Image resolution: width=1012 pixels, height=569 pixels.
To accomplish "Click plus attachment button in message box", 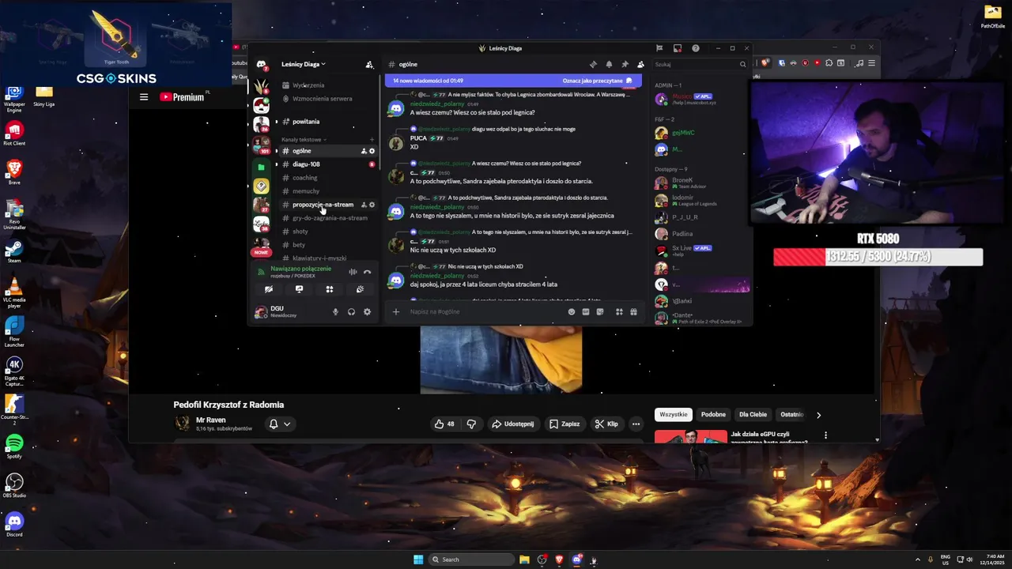I will (396, 311).
